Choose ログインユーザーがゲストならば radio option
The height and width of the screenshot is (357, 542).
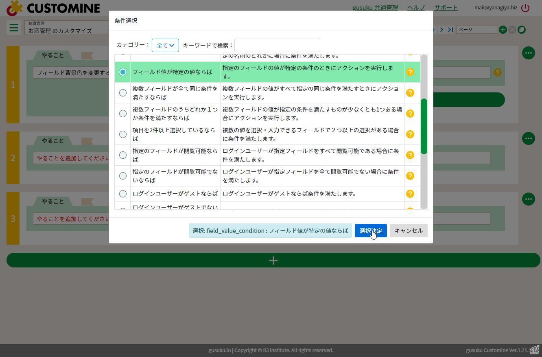(x=122, y=194)
